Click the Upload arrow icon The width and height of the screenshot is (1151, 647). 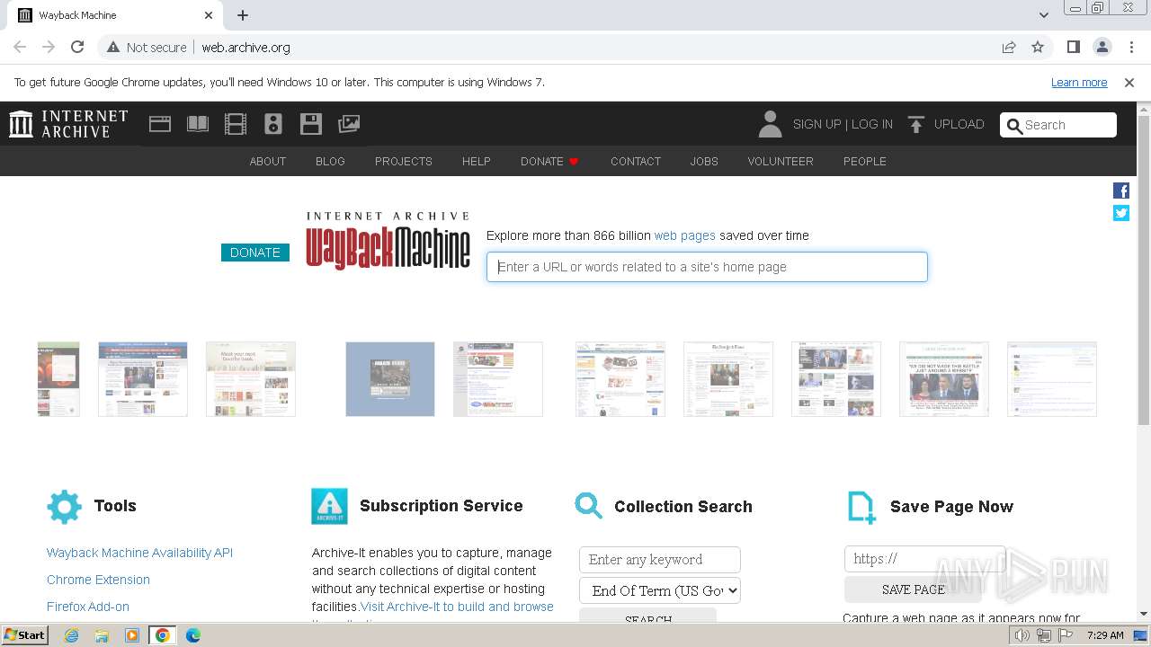[916, 125]
